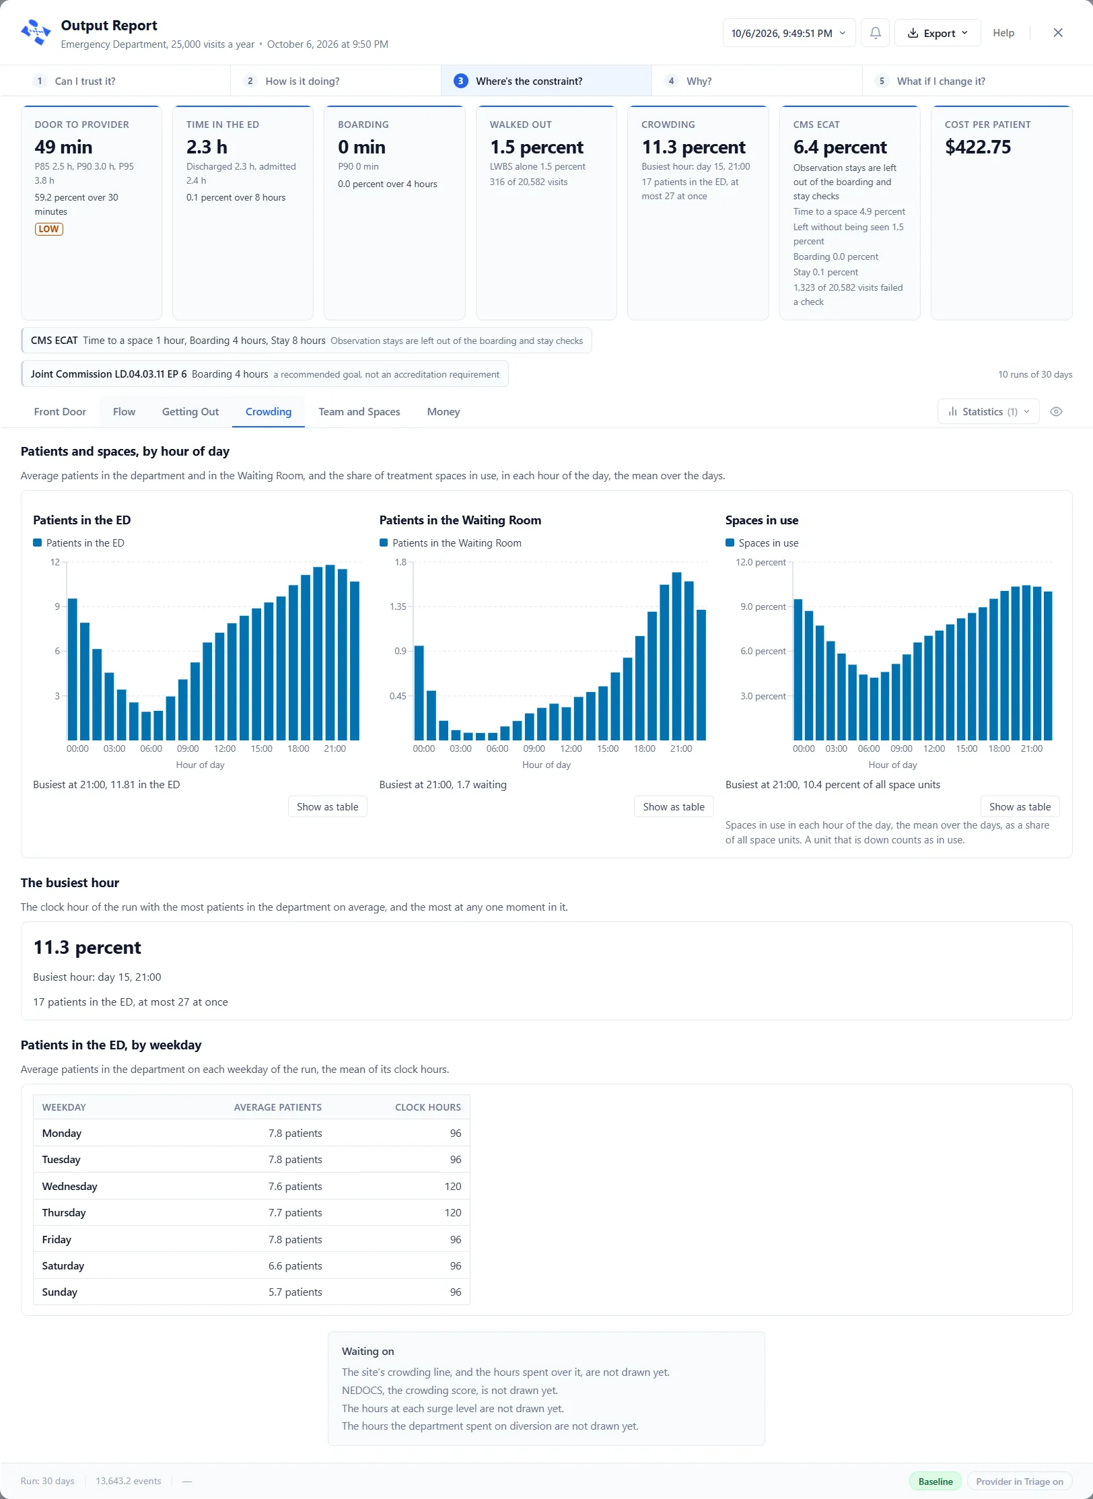
Task: Click the Output Report app logo
Action: (36, 32)
